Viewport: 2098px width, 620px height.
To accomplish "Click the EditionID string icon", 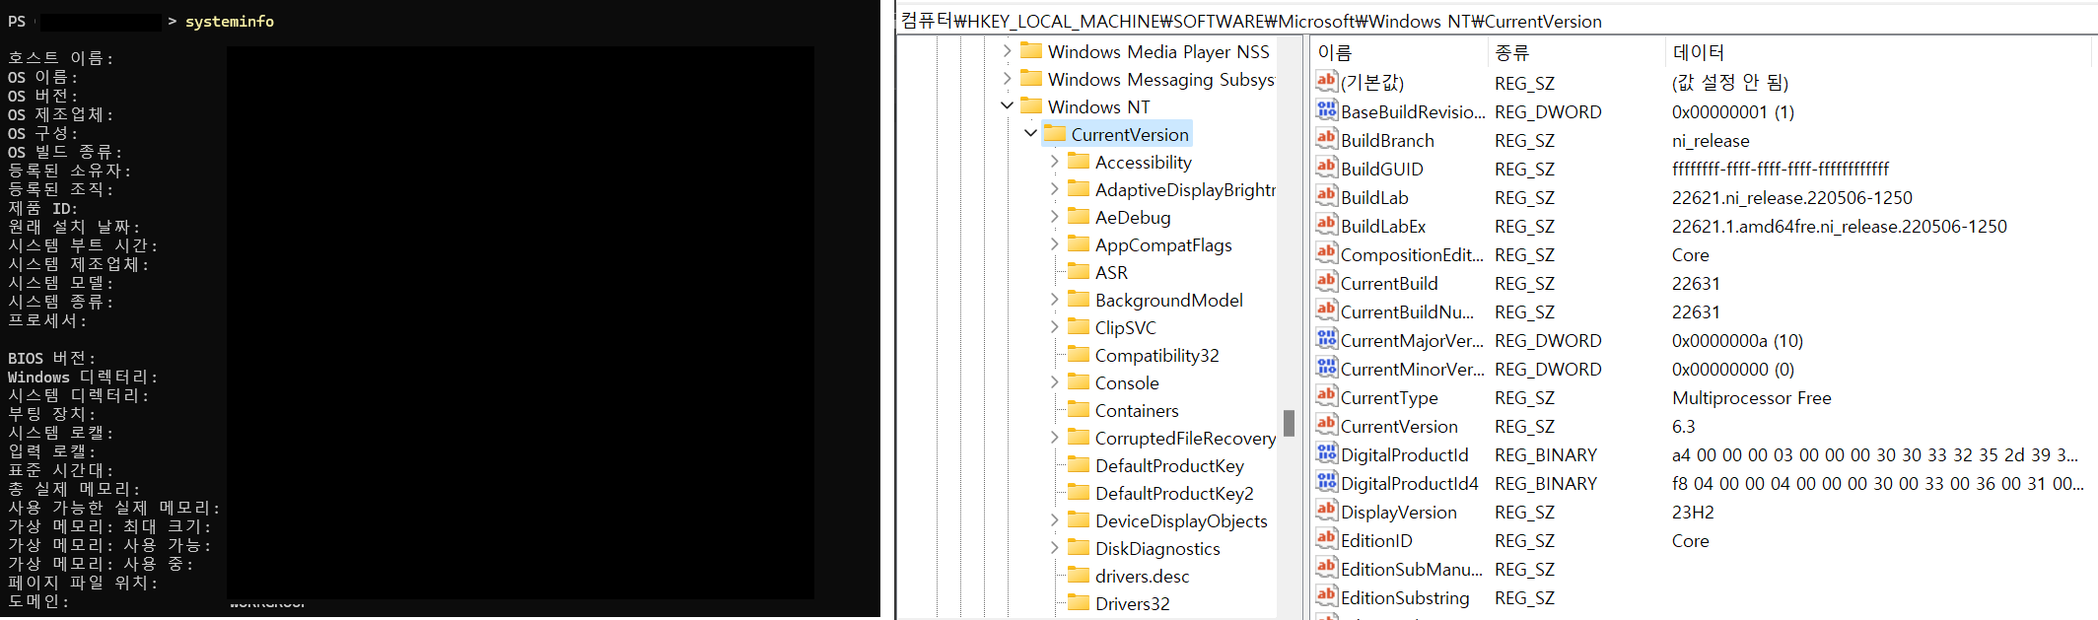I will (x=1327, y=538).
